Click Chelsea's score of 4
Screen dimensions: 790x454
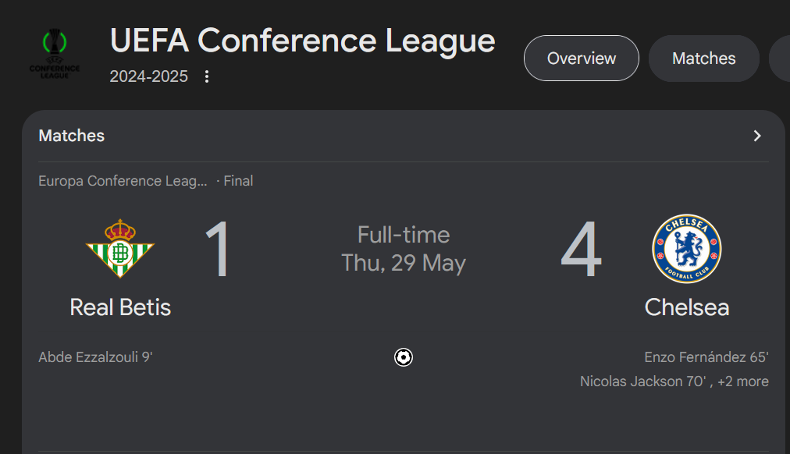581,249
